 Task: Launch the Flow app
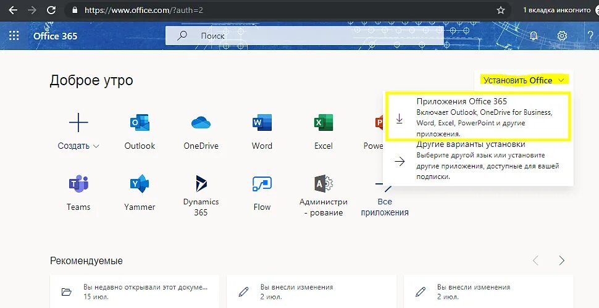click(x=262, y=184)
